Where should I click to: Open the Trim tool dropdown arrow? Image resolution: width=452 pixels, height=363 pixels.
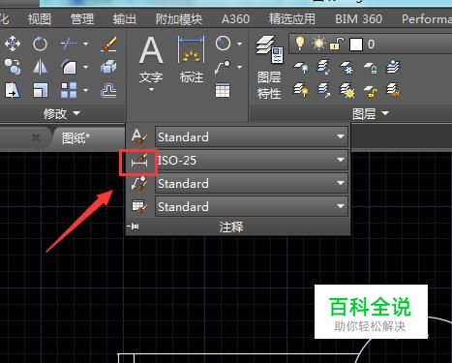85,44
